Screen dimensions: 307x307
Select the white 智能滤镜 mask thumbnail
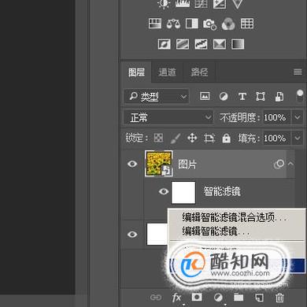point(183,192)
